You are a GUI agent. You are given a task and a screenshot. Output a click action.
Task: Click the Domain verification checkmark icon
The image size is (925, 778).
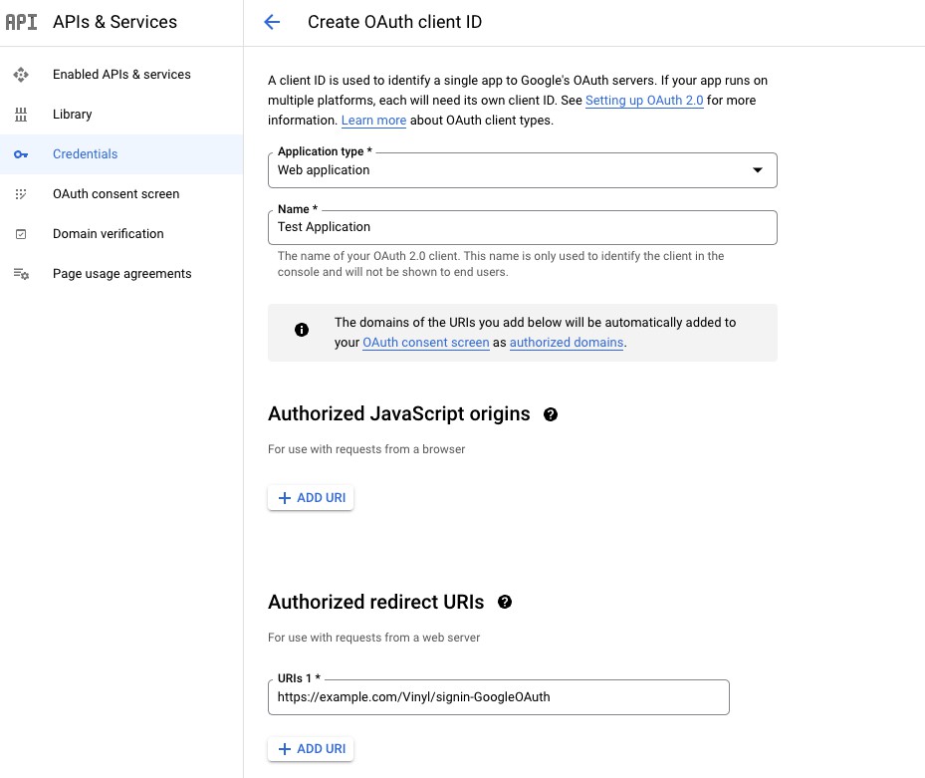[x=21, y=233]
